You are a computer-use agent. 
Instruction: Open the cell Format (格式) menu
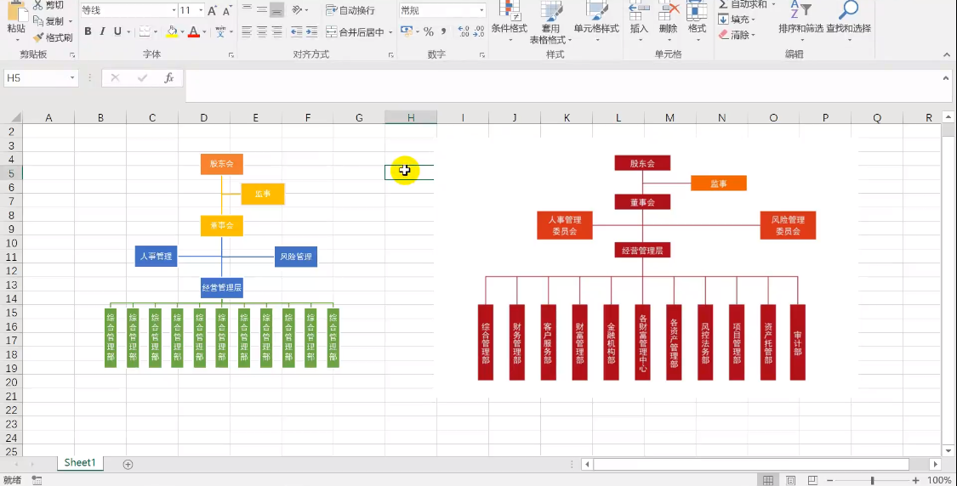(697, 21)
